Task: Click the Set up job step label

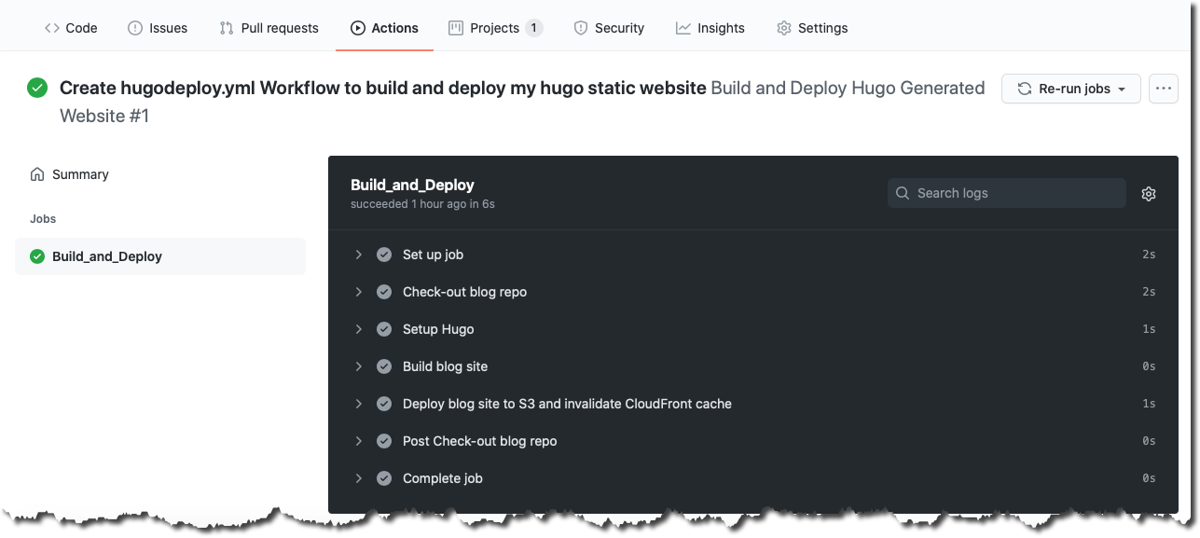Action: click(x=433, y=255)
